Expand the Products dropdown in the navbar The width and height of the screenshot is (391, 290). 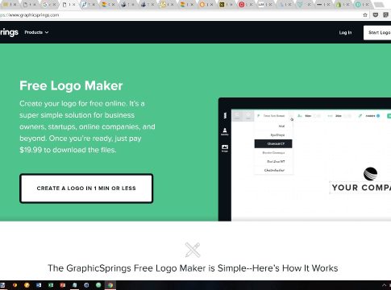click(36, 32)
